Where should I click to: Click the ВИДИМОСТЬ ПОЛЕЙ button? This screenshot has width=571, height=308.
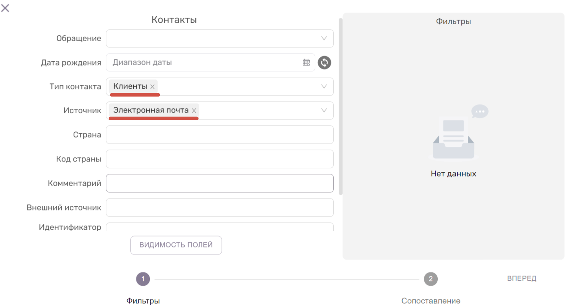176,245
